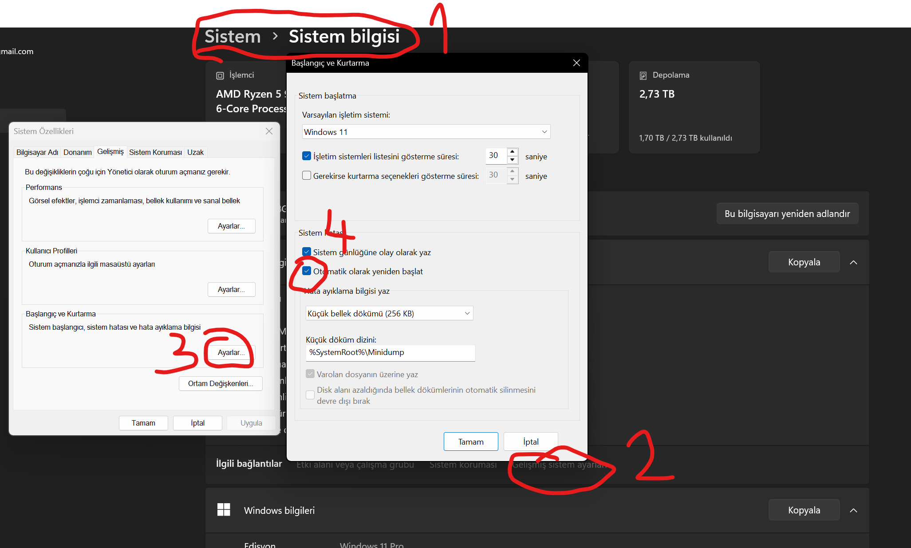Click the recovery options seconds value field
Viewport: 911px width, 548px height.
[x=496, y=175]
